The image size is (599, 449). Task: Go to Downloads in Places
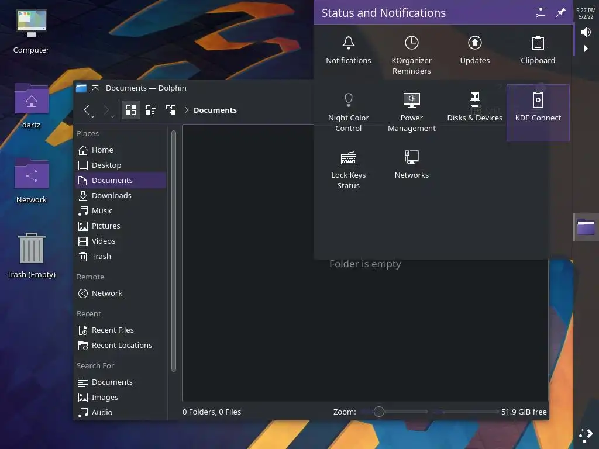121,195
